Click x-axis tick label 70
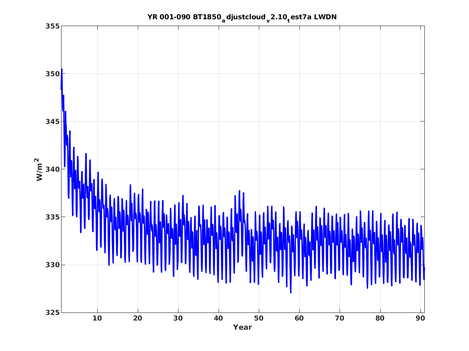This screenshot has width=469, height=351. (340, 319)
